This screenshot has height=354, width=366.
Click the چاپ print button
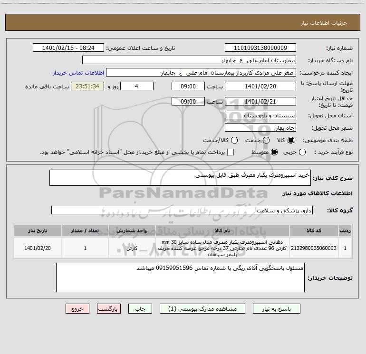(x=140, y=309)
